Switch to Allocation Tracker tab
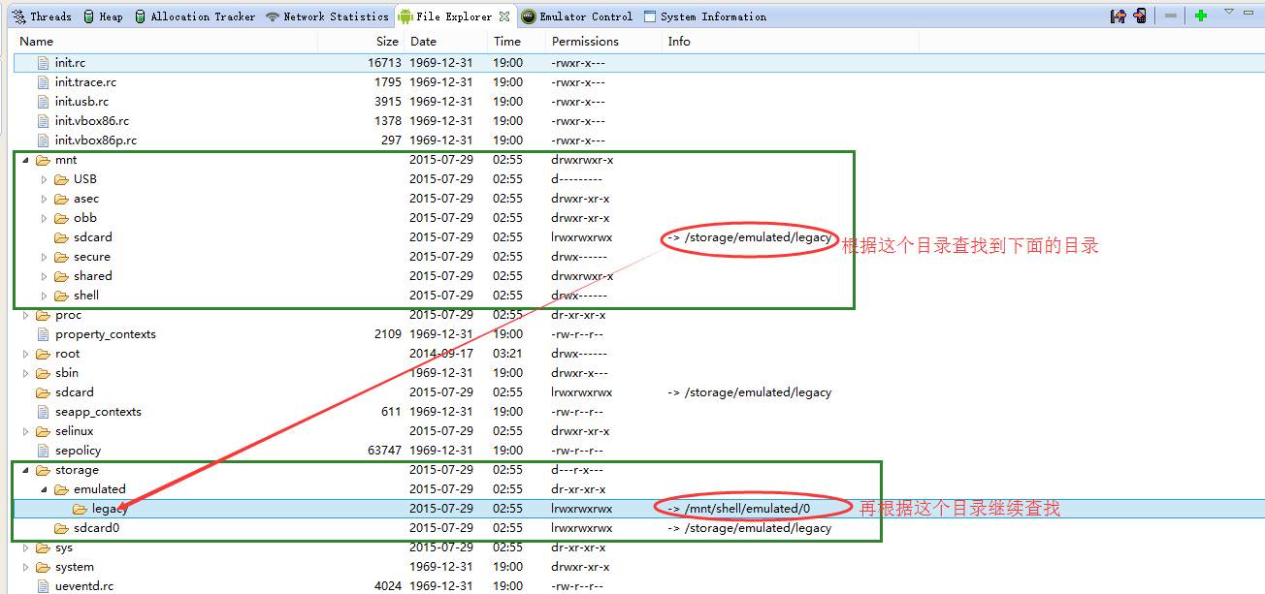Image resolution: width=1265 pixels, height=594 pixels. [x=195, y=16]
